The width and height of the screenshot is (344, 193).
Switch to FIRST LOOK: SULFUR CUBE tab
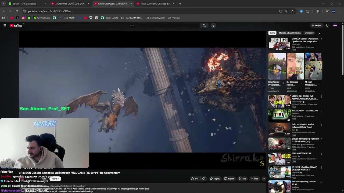pos(156,4)
